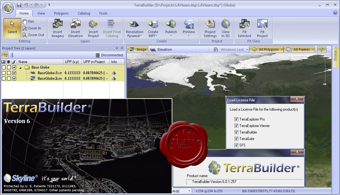Switch to the Polygons ribbon tab
The image size is (340, 195).
coord(61,13)
